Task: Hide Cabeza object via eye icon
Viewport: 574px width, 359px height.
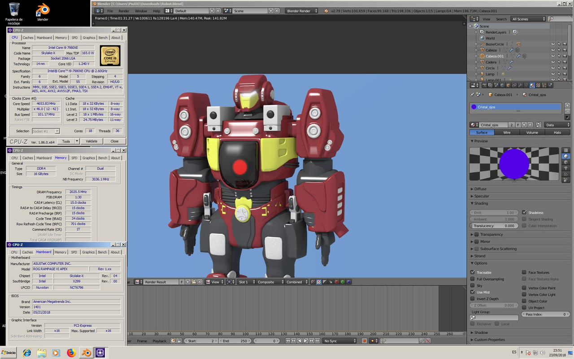Action: [x=553, y=50]
